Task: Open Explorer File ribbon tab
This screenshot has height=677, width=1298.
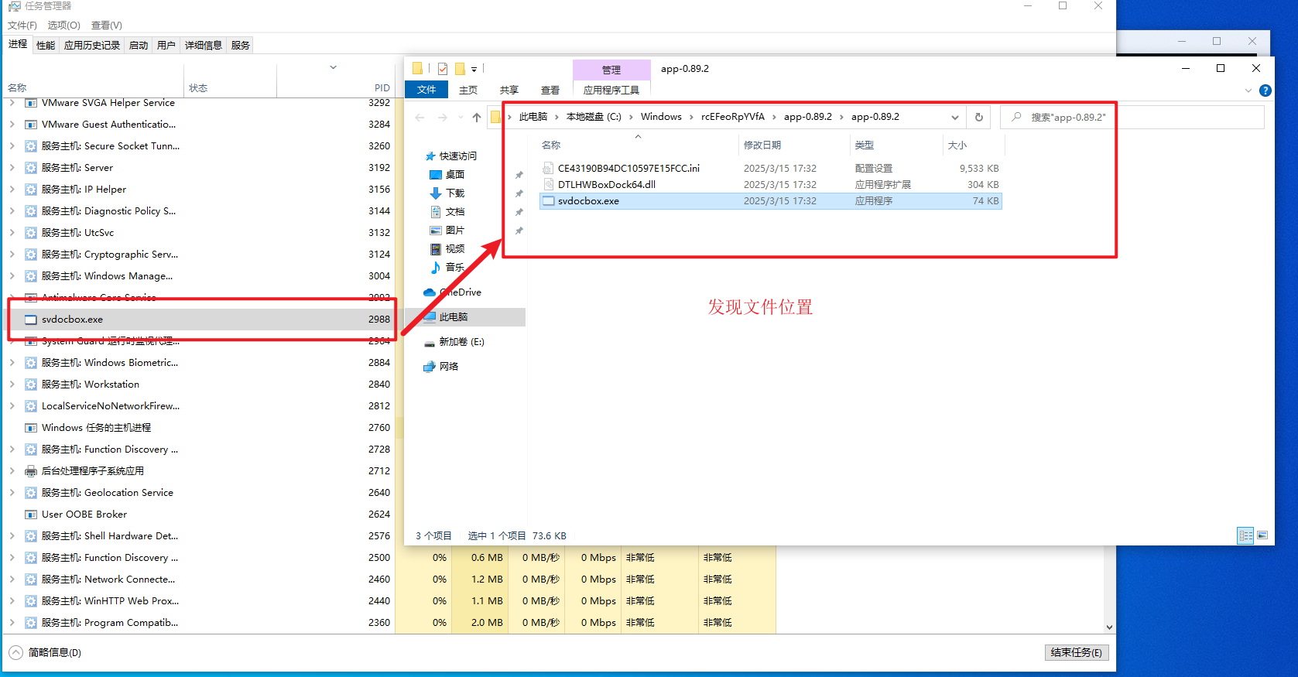Action: (x=426, y=90)
